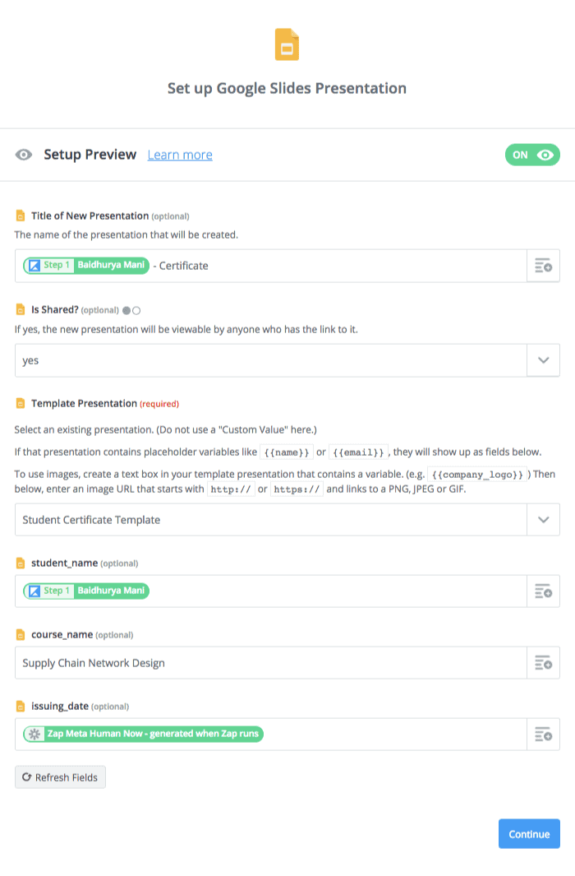
Task: Click the Step 1 pill in title field
Action: [x=87, y=266]
